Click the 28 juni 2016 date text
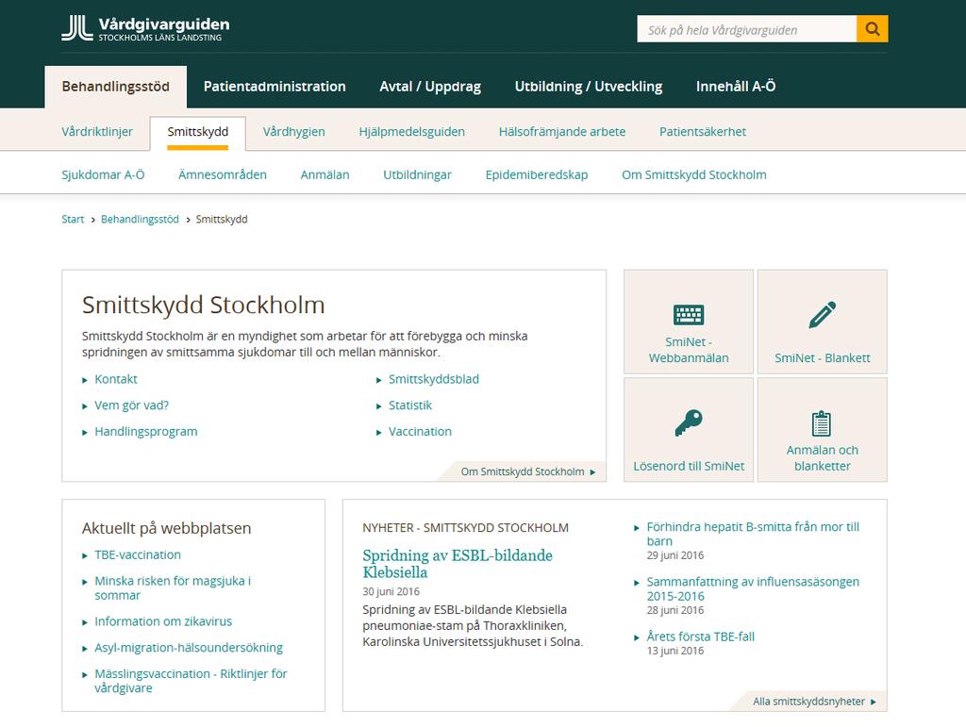The image size is (966, 727). [x=675, y=610]
